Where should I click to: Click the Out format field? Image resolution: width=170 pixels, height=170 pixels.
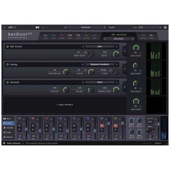150,28
